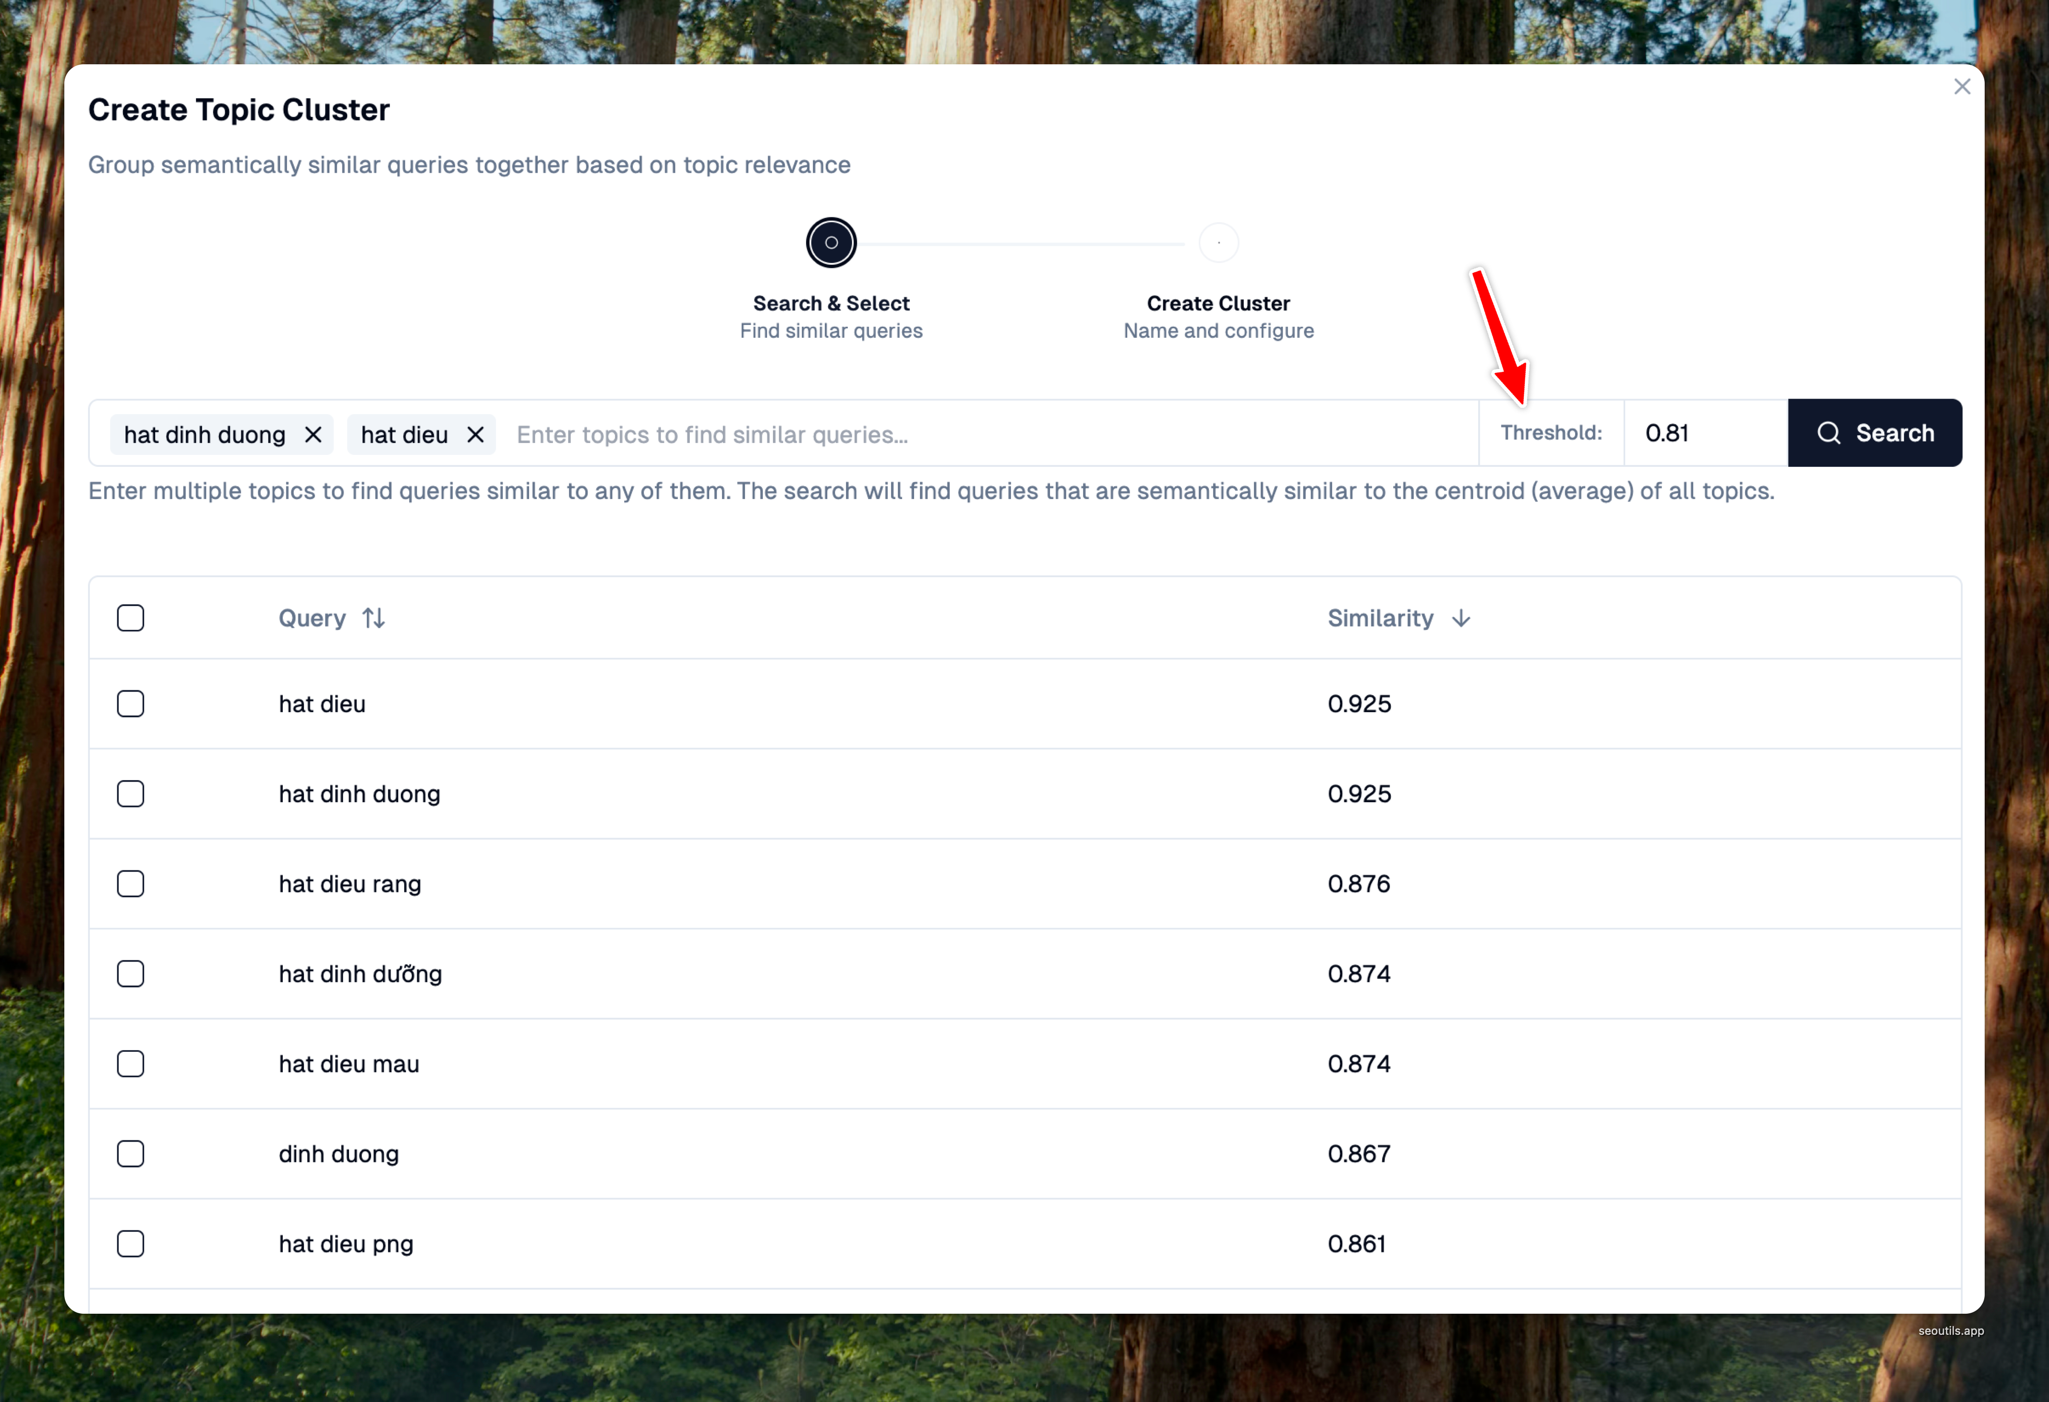This screenshot has height=1402, width=2049.
Task: Check the 'hat dinh dưỡng' row checkbox
Action: click(131, 974)
